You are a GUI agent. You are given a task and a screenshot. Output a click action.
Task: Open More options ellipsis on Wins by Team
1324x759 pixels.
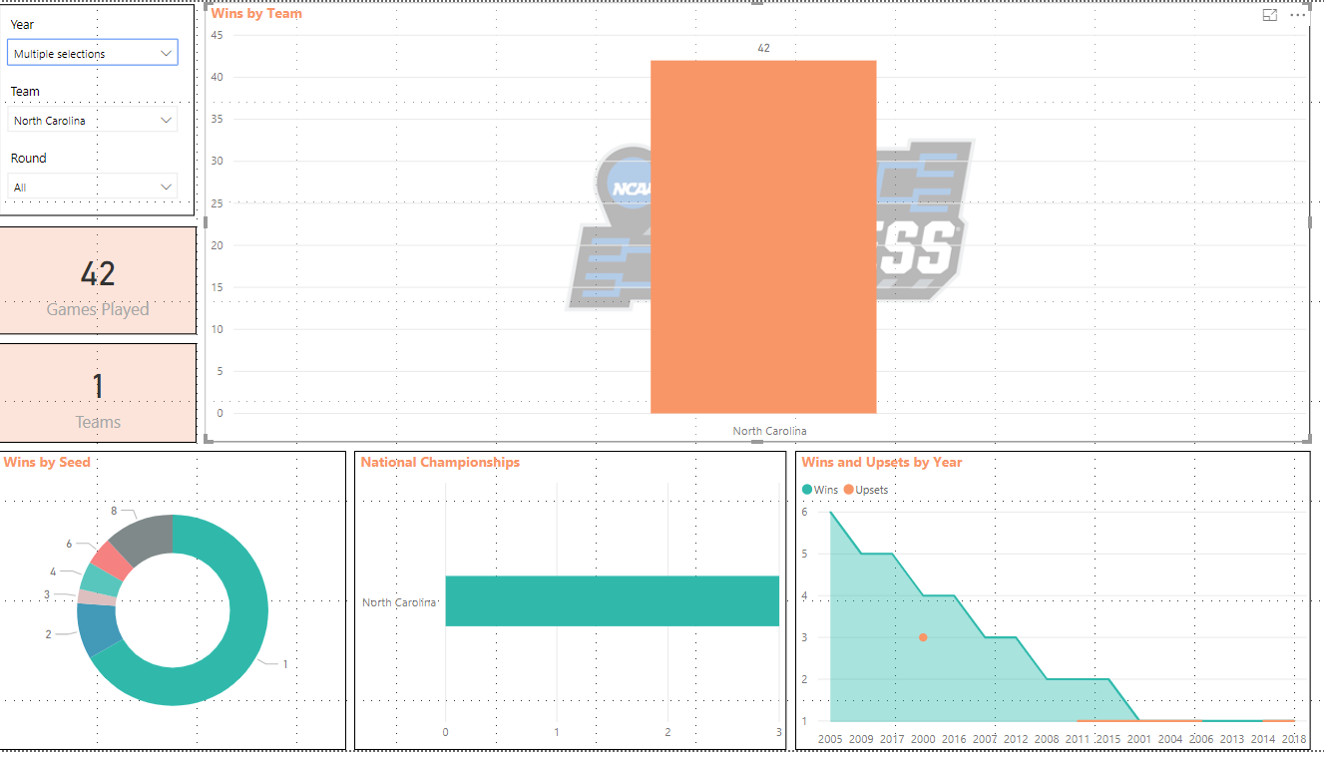(1297, 15)
